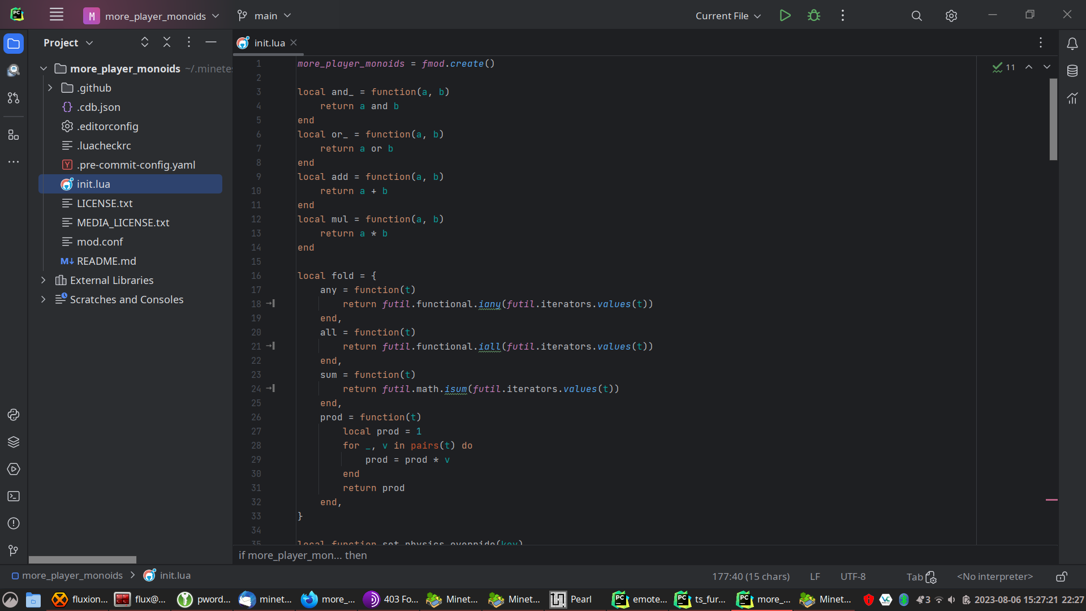Open the Terminal tool window
Screen dimensions: 1086x611
14,496
